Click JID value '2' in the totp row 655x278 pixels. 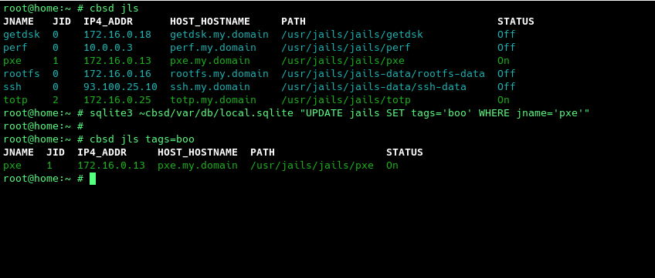coord(56,100)
